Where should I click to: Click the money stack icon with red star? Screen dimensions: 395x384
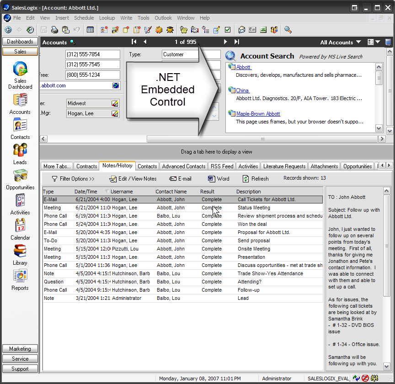tap(115, 30)
